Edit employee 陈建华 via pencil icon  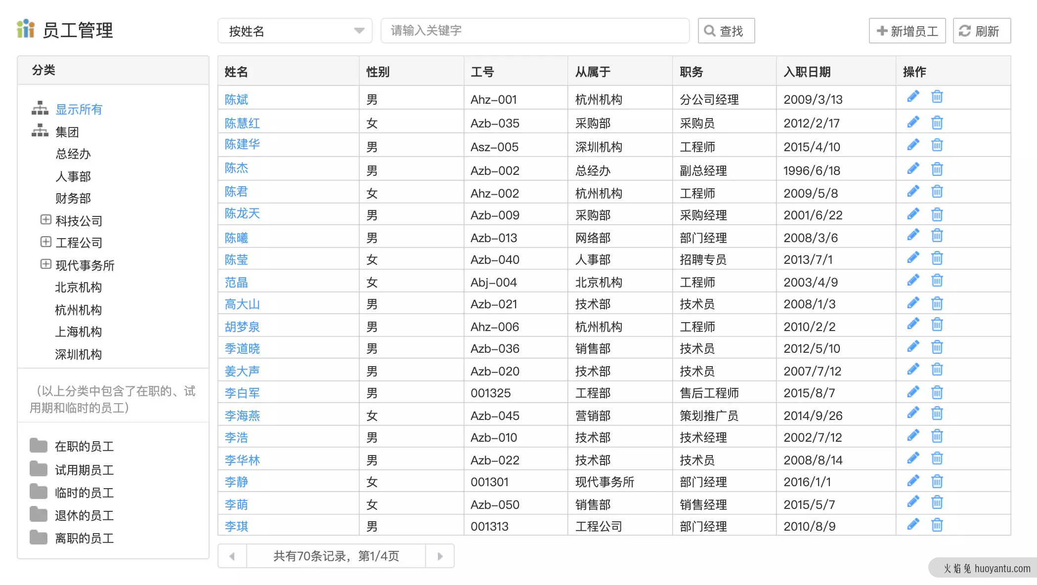coord(913,145)
